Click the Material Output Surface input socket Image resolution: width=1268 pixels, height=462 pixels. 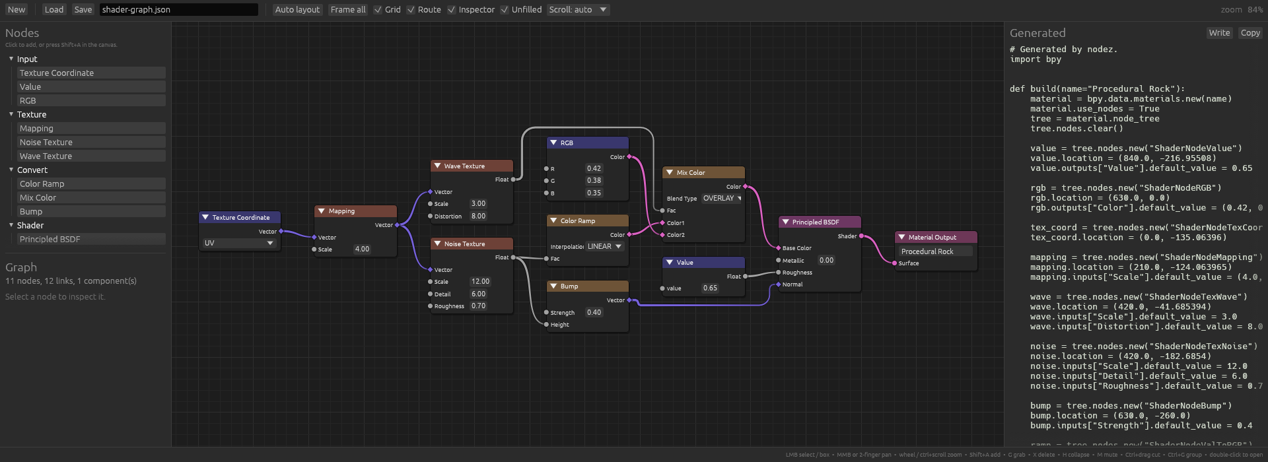(895, 263)
